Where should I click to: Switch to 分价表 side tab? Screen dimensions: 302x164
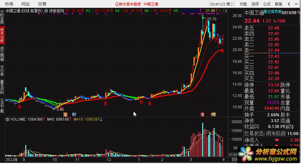2,70
